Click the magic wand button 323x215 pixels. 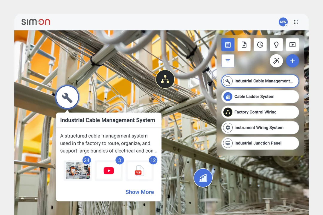point(276,61)
